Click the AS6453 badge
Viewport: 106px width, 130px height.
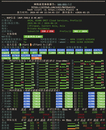click(x=79, y=50)
